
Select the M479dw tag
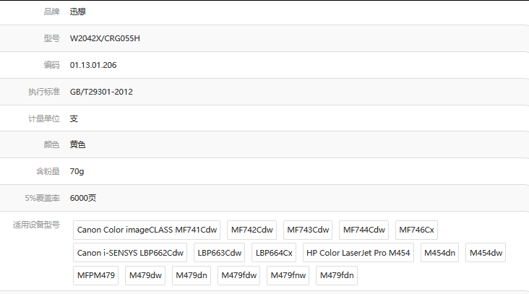point(147,275)
